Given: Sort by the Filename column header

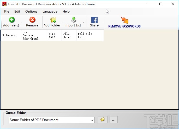Looking at the screenshot, I should point(11,35).
